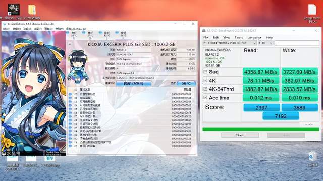This screenshot has height=181, width=323.
Task: Uncheck the 4K-64Thrd test checkbox
Action: 205,89
